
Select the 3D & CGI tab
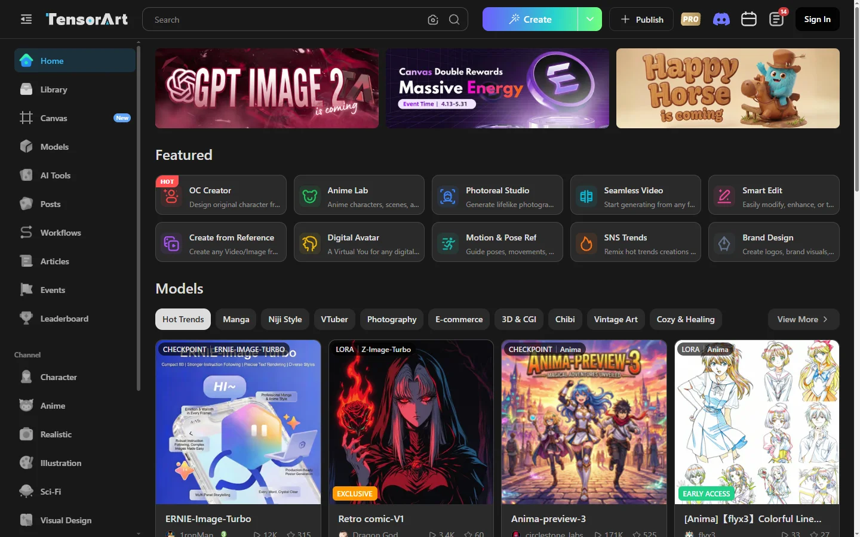519,319
